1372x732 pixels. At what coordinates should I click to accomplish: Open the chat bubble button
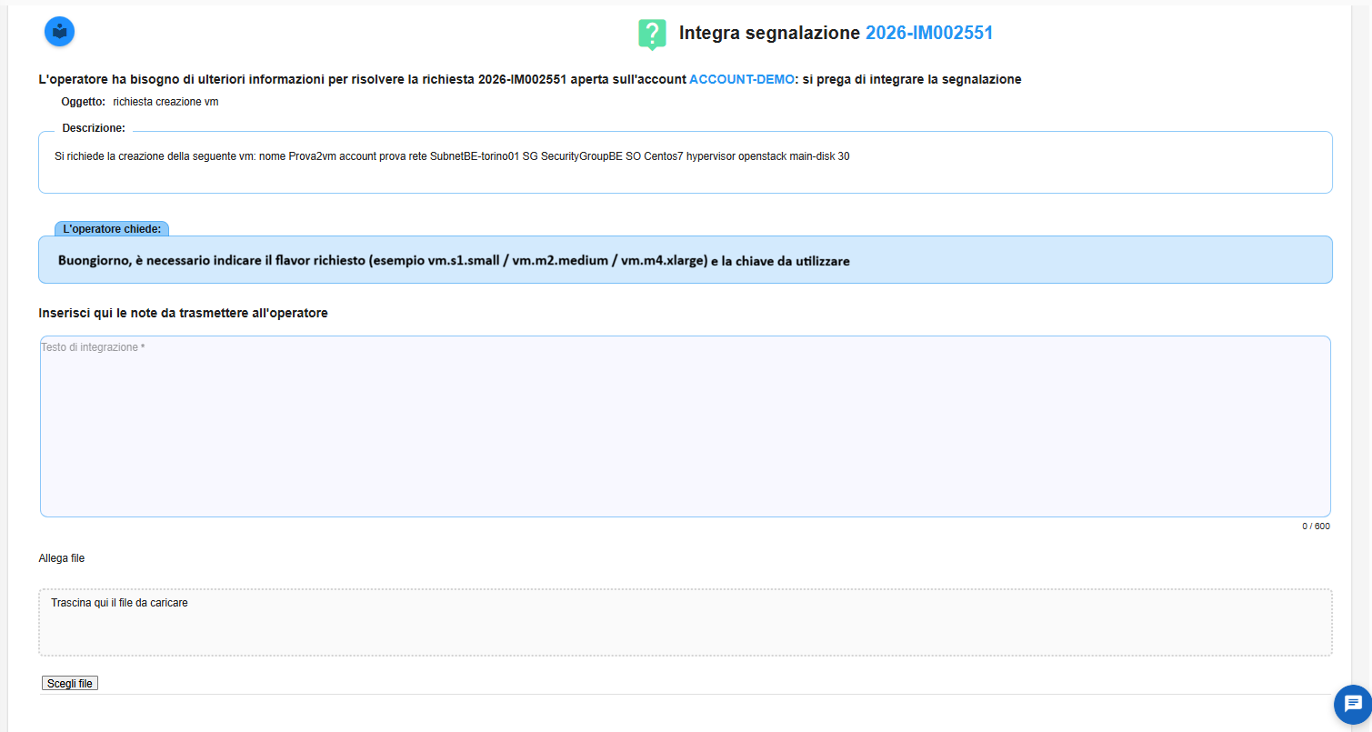[1352, 704]
